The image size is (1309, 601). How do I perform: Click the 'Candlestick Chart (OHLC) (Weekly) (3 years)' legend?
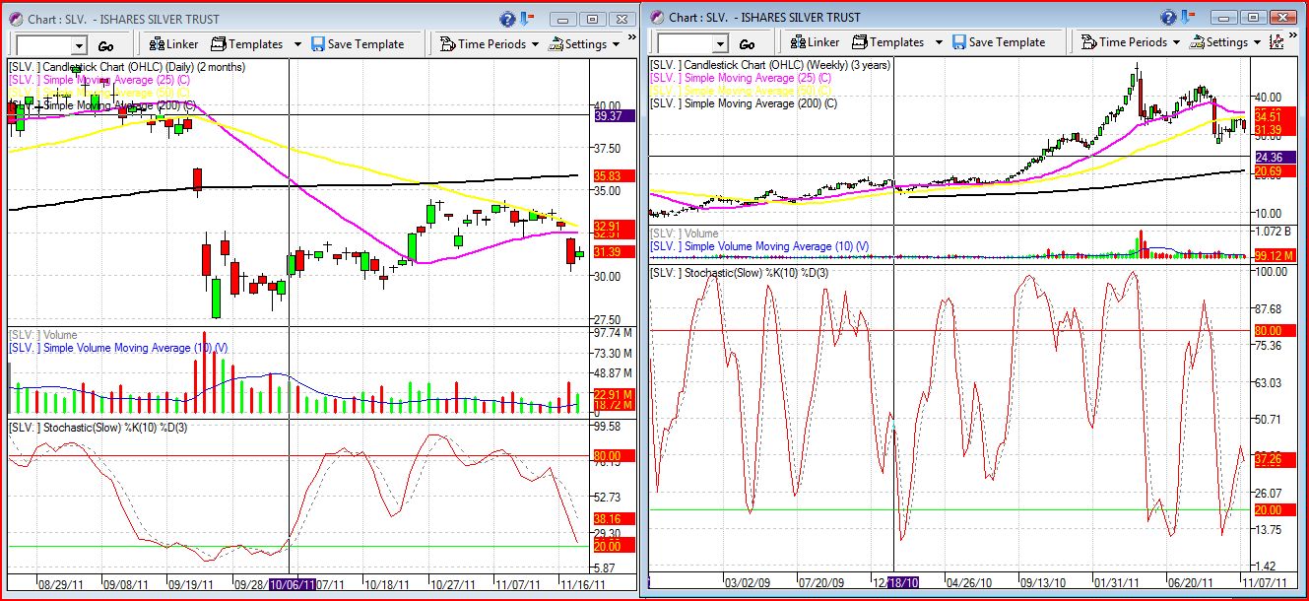768,64
